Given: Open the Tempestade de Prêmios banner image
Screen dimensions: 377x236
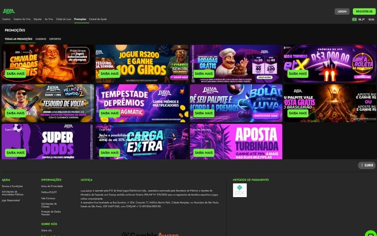Looking at the screenshot, I should [x=142, y=103].
